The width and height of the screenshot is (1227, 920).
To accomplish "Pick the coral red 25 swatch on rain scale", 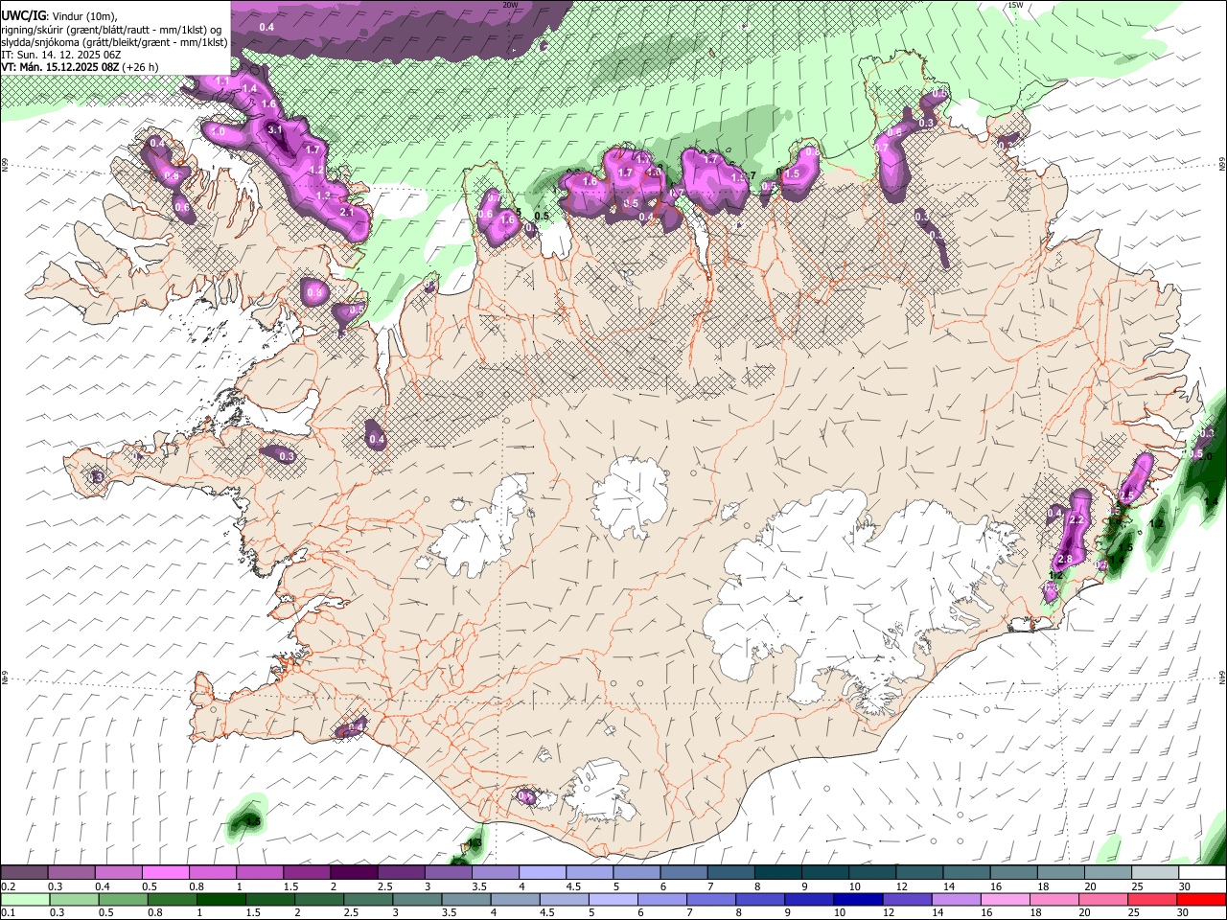I will [x=1152, y=899].
